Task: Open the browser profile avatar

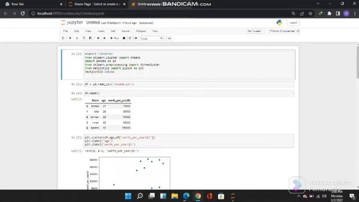Action: 347,13
